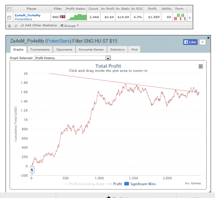Viewport: 215px width, 198px height.
Task: Open the Groups dropdown
Action: coord(70,26)
